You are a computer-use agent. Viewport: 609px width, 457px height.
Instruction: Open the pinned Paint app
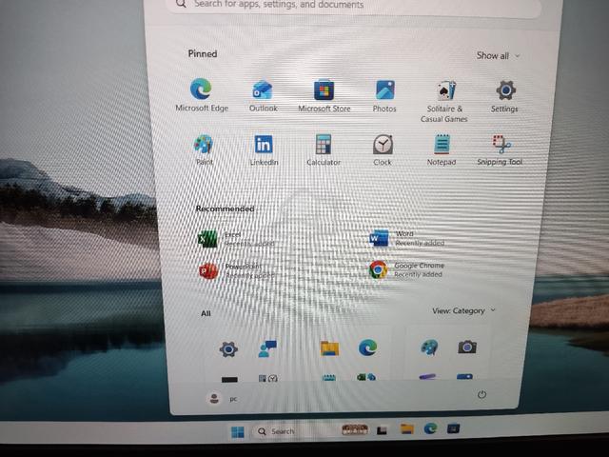pyautogui.click(x=204, y=149)
